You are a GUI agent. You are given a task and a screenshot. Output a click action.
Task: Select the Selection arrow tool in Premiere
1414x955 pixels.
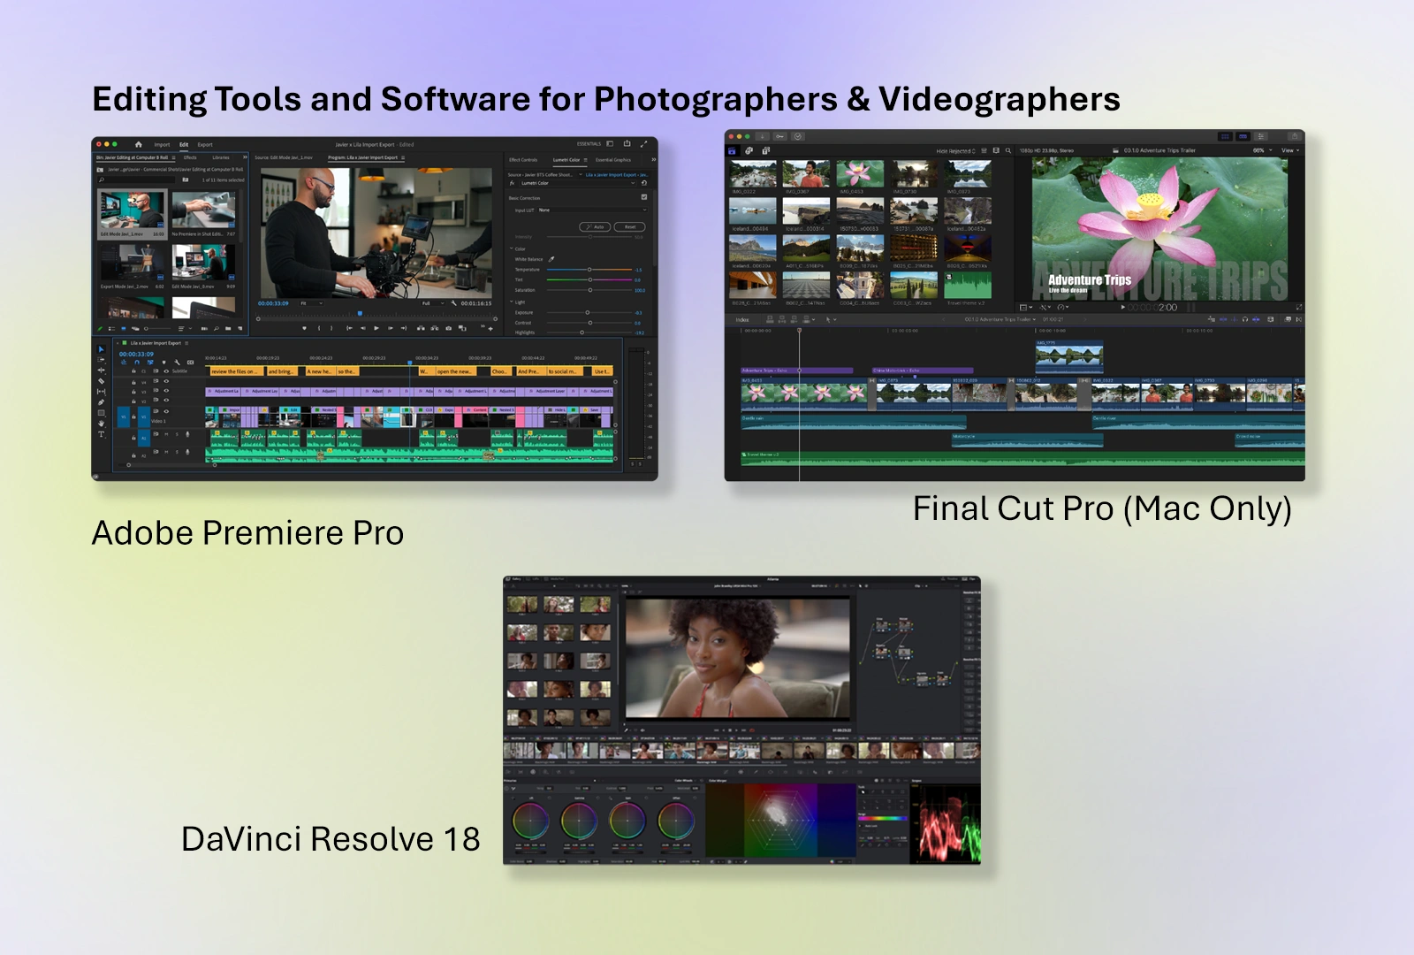pyautogui.click(x=101, y=349)
